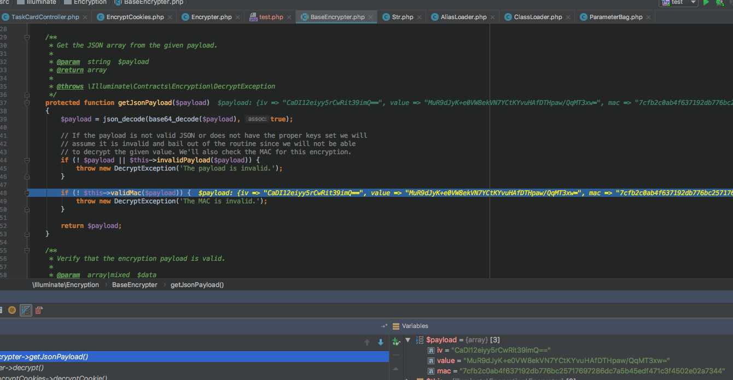Click the red icon in the debug toolbar
Viewport: 733px width, 380px height.
(39, 311)
